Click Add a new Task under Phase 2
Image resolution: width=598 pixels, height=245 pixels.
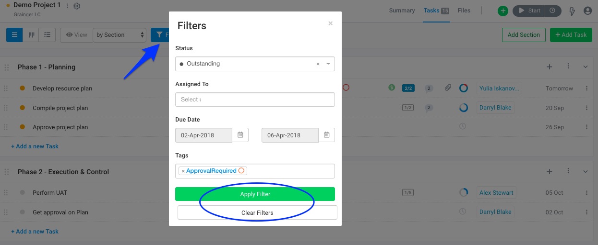35,231
